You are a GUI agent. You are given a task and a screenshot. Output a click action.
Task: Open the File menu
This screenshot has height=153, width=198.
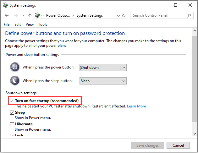click(x=7, y=25)
